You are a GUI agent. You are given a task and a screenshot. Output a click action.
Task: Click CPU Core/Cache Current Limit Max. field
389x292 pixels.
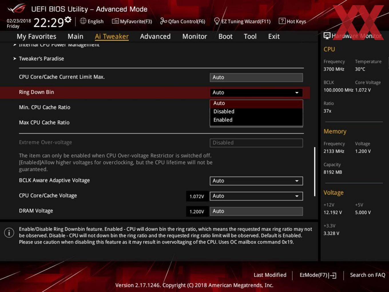click(x=256, y=77)
